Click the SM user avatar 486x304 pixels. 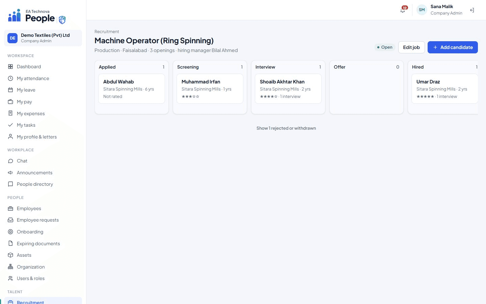[x=422, y=10]
